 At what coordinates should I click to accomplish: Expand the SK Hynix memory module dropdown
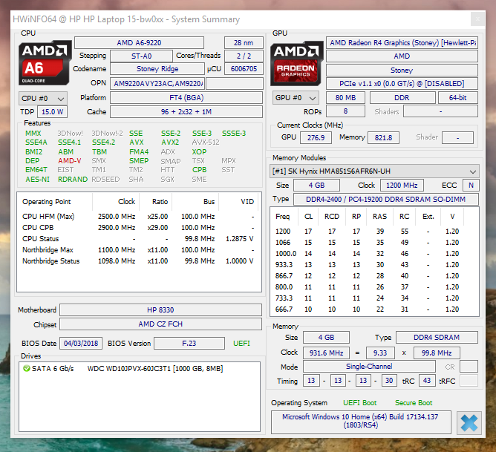pos(374,171)
